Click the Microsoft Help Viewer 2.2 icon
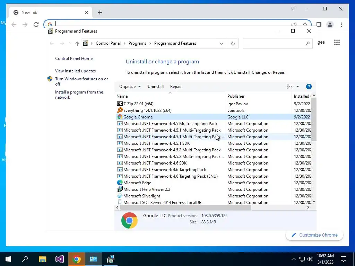 pos(120,189)
